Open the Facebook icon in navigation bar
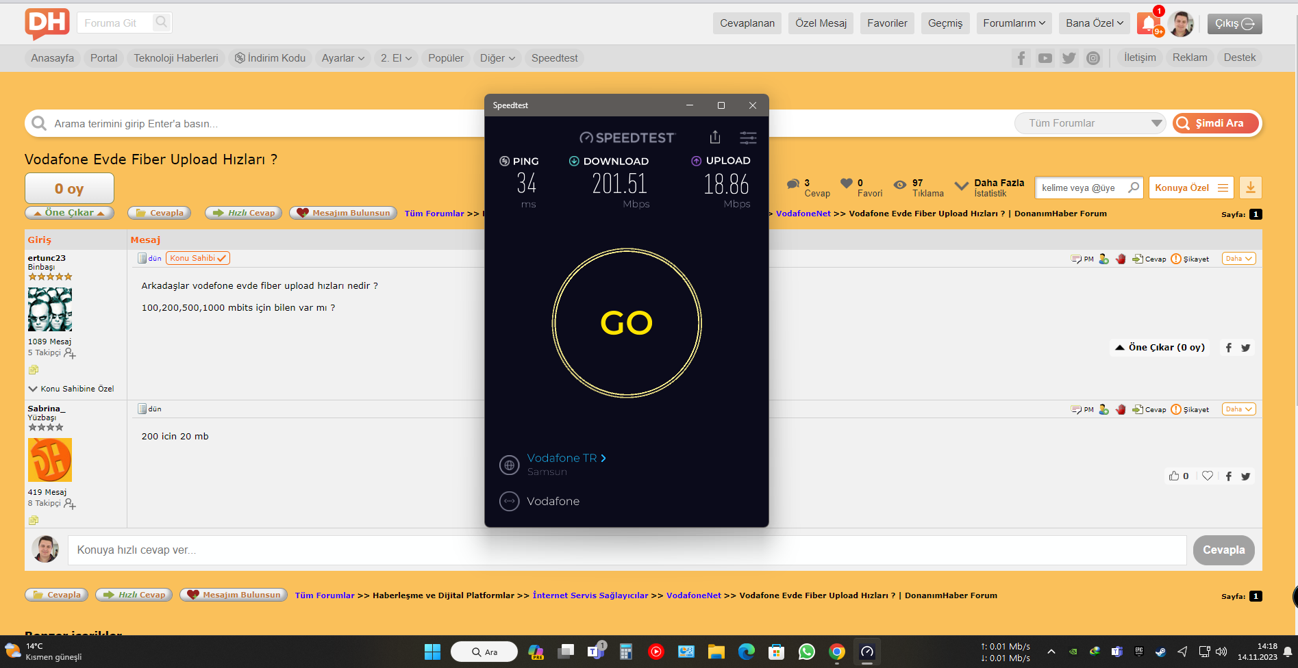1298x668 pixels. pyautogui.click(x=1021, y=58)
